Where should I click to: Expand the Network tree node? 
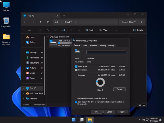(24, 99)
